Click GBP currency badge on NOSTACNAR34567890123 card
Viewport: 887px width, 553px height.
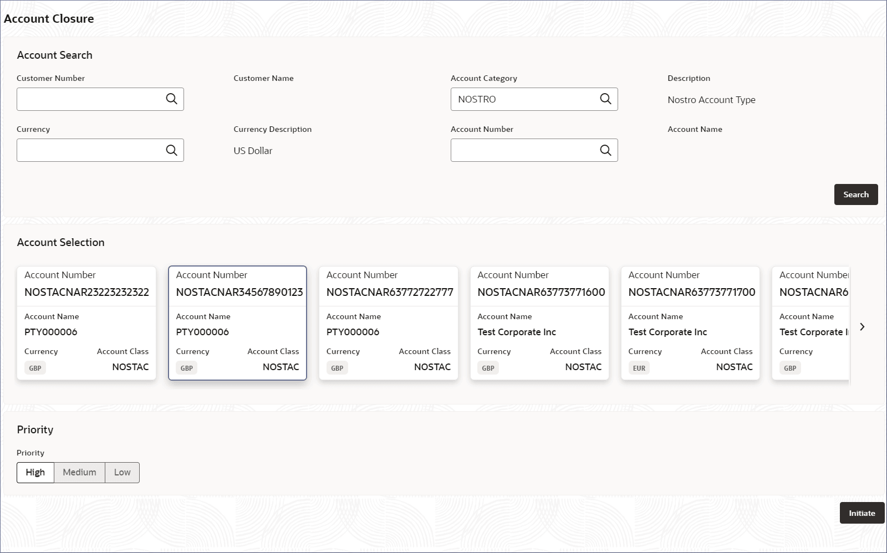(x=187, y=368)
